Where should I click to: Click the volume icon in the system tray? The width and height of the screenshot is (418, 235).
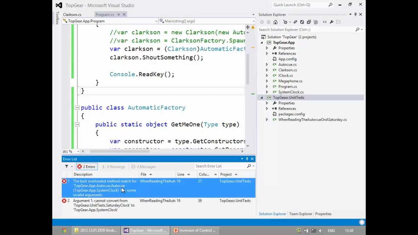(x=321, y=230)
